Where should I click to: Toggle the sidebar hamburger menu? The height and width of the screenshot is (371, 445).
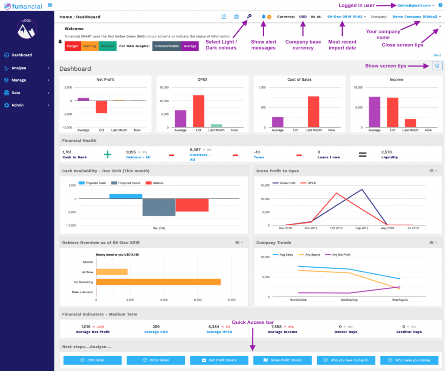(x=50, y=5)
